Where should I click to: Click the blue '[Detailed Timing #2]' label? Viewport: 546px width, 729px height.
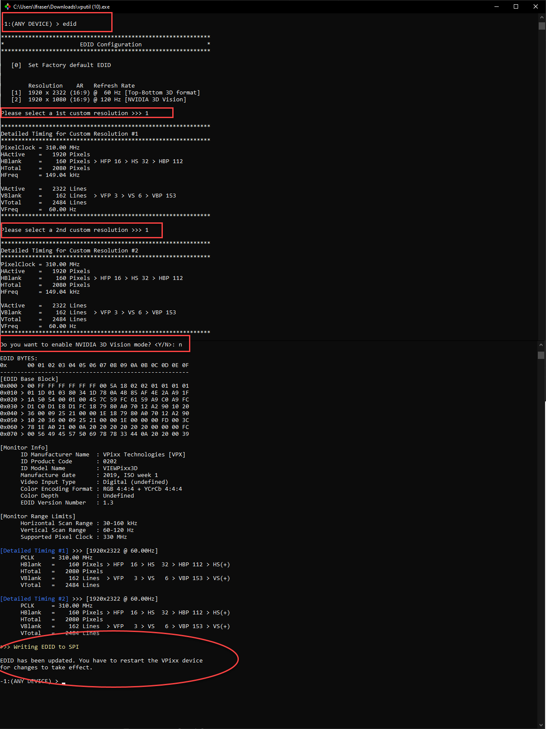pos(34,599)
